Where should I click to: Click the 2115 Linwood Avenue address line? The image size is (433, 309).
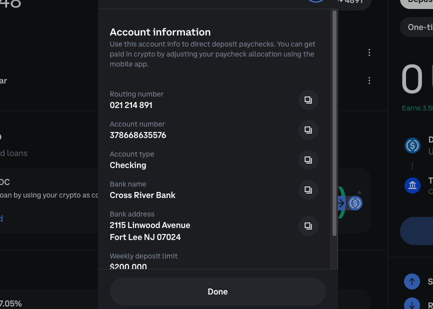[150, 225]
